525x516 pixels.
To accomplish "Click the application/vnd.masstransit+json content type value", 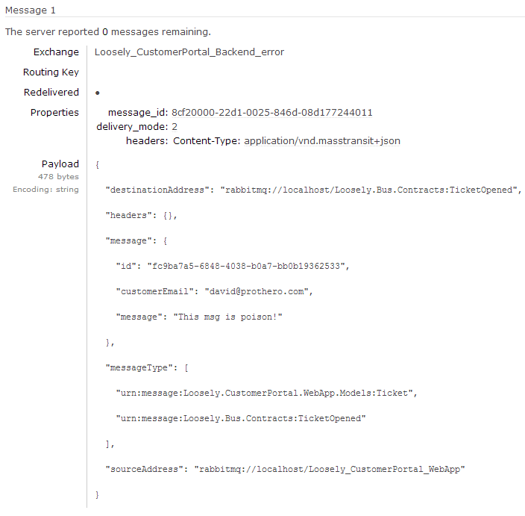I will [322, 141].
